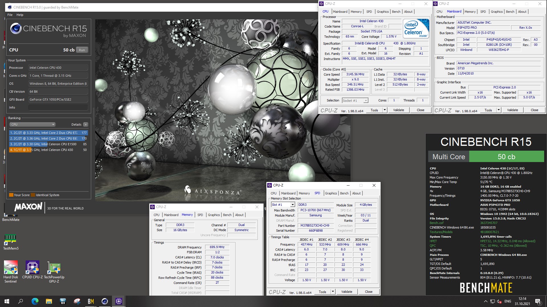
Task: Switch to Memory tab in CPU-Z CPU window
Action: [x=356, y=12]
